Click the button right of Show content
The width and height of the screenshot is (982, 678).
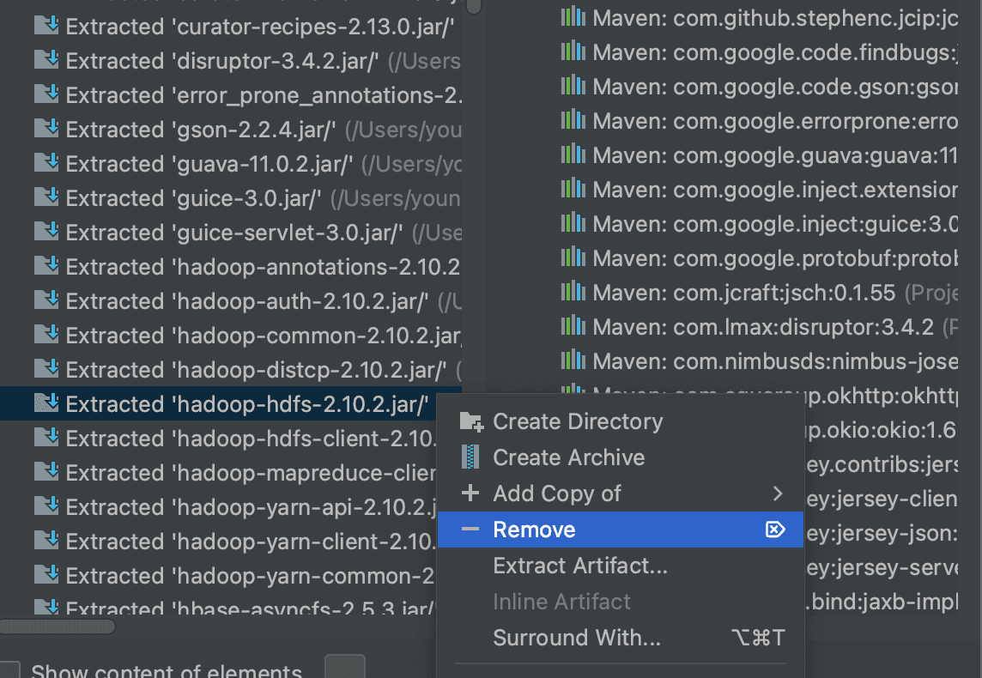[345, 668]
